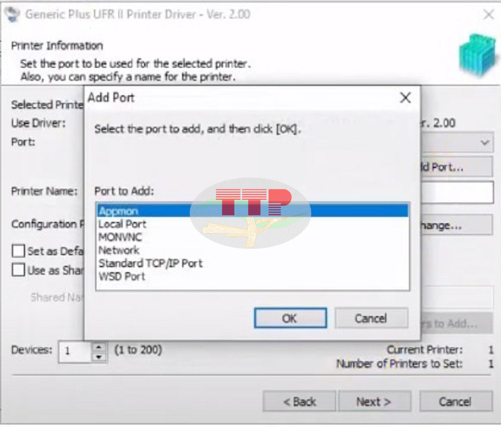Cancel the Add Port dialog

tap(371, 319)
